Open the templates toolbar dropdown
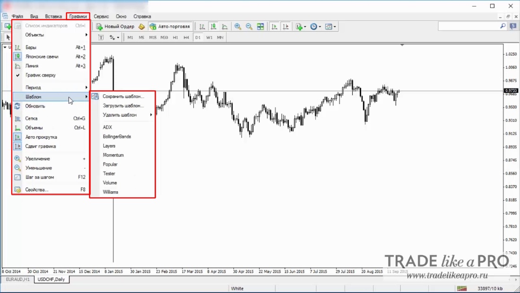The height and width of the screenshot is (293, 520). [x=330, y=27]
